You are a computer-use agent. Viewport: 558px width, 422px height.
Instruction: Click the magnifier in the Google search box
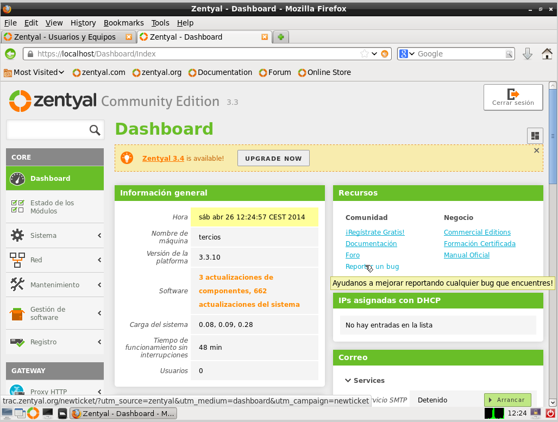point(509,54)
